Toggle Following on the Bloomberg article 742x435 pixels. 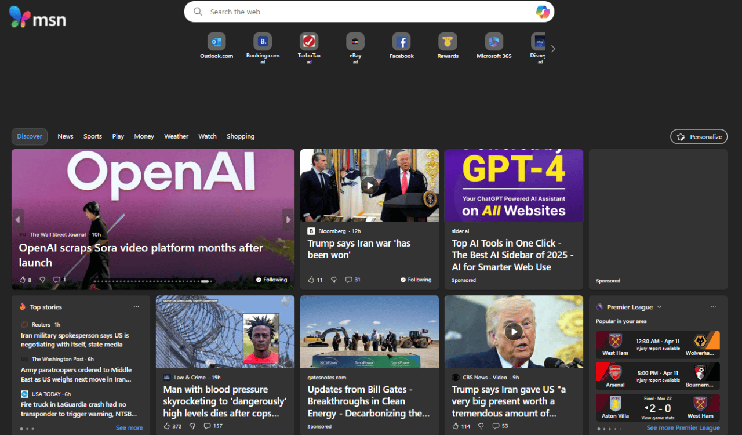(416, 280)
